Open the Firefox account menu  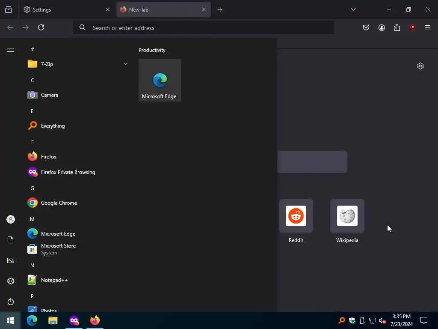click(x=382, y=27)
